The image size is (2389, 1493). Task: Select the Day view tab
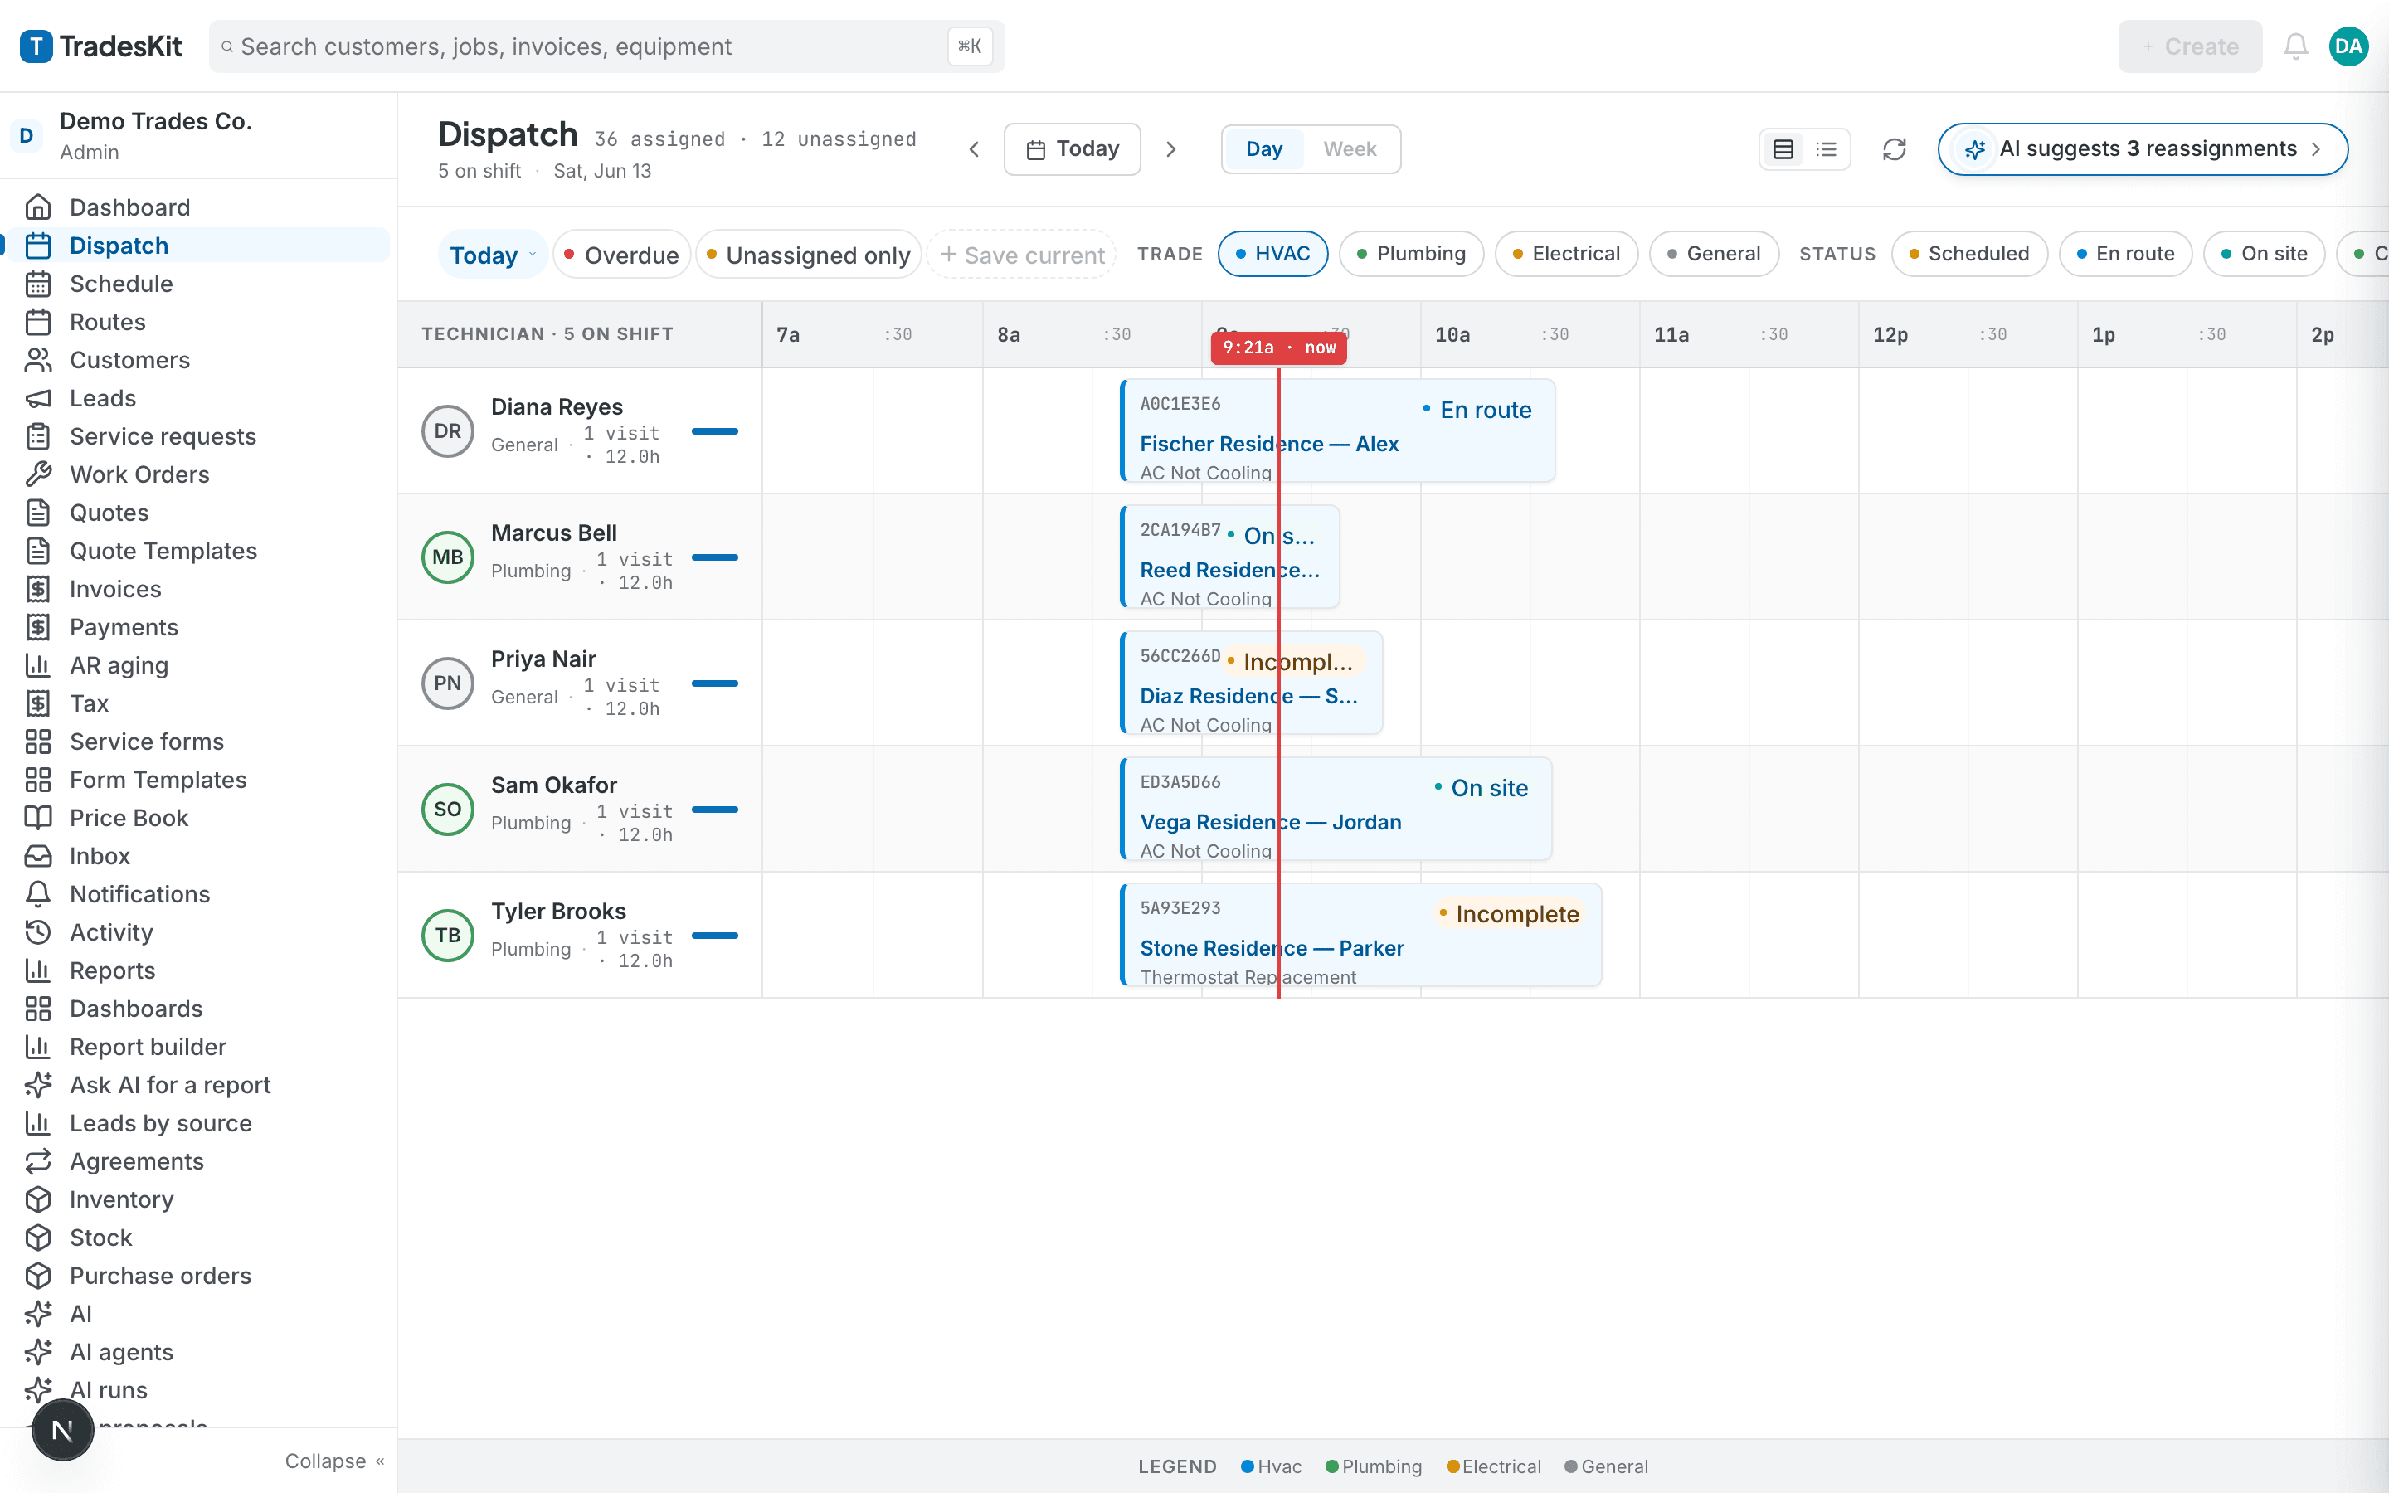(1263, 149)
